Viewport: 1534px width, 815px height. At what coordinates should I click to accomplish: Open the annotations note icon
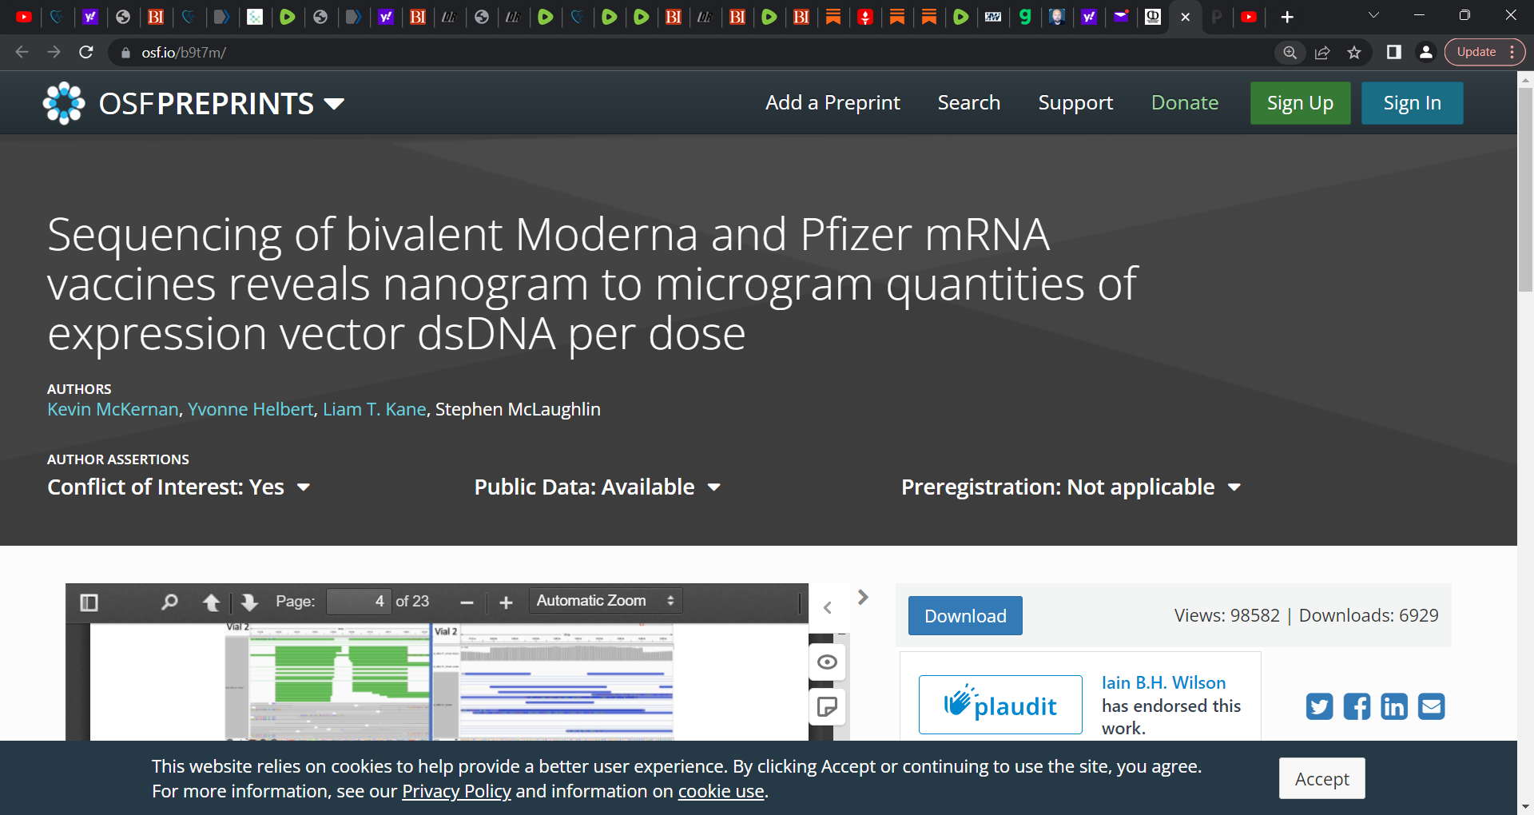pyautogui.click(x=827, y=707)
